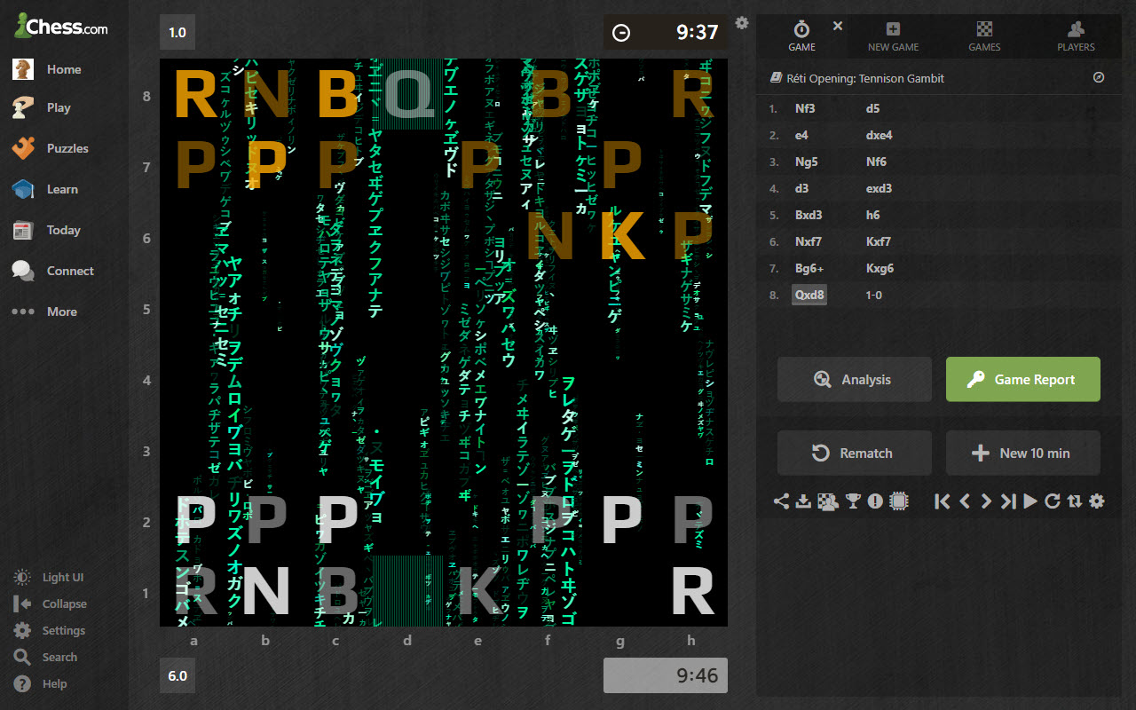Switch to the GAMES tab
This screenshot has height=710, width=1136.
click(984, 36)
